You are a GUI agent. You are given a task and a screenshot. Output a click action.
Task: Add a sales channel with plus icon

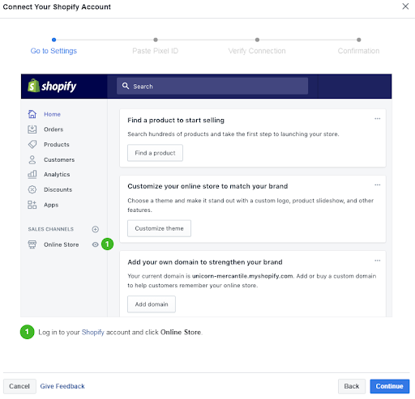coord(95,229)
